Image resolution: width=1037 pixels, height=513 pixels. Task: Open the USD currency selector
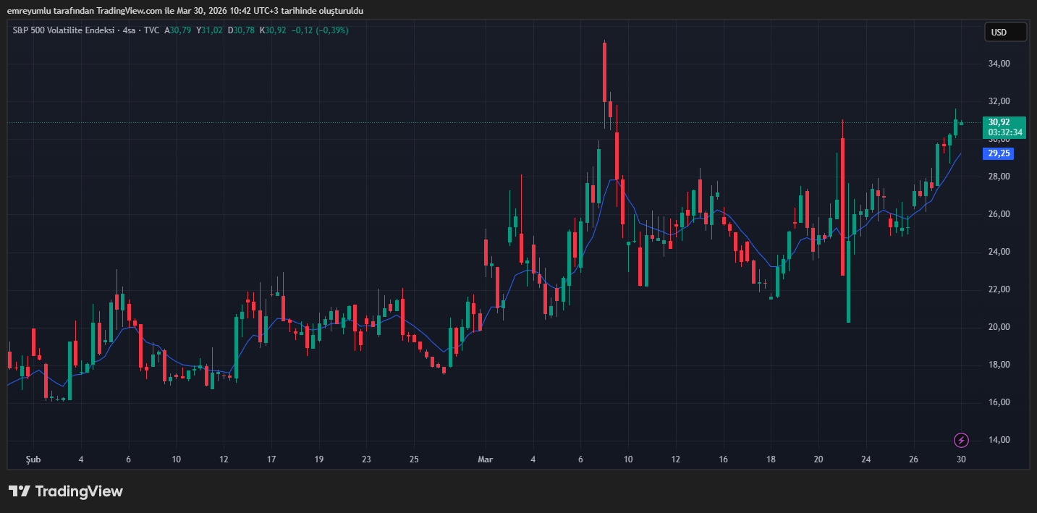1005,32
